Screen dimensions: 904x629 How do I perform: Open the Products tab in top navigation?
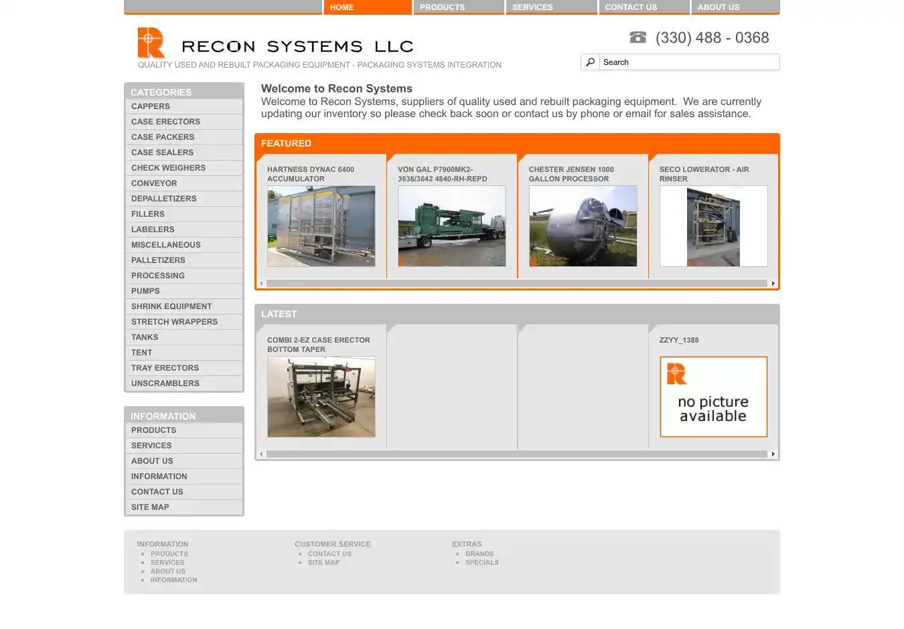click(458, 7)
